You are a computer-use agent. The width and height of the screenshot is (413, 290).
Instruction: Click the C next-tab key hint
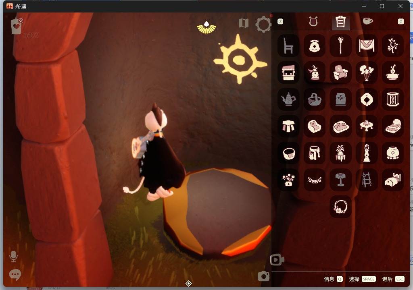tap(400, 22)
